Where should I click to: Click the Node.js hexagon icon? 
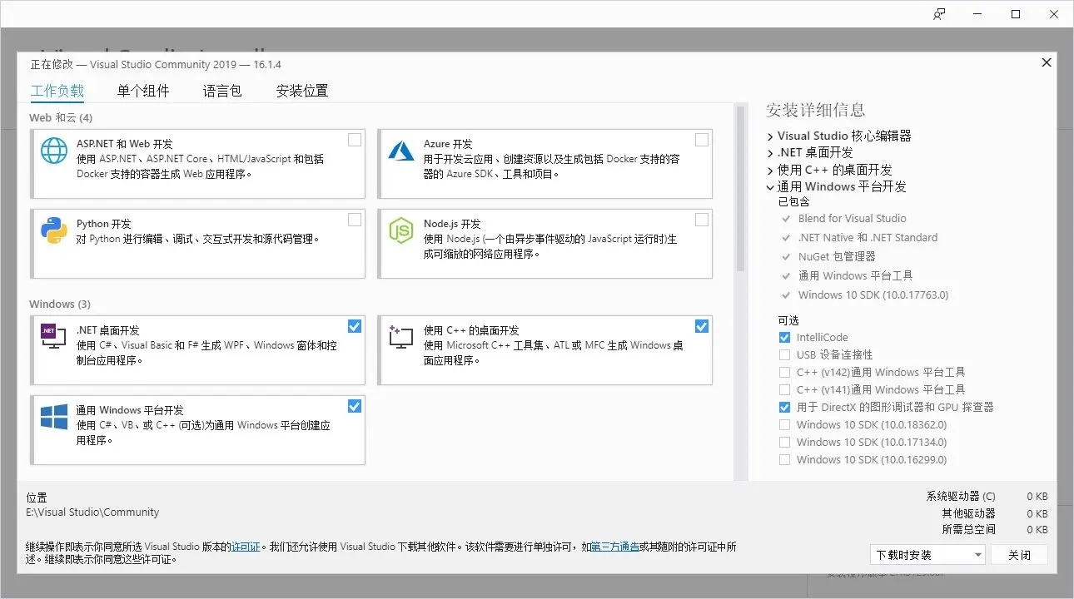[401, 230]
